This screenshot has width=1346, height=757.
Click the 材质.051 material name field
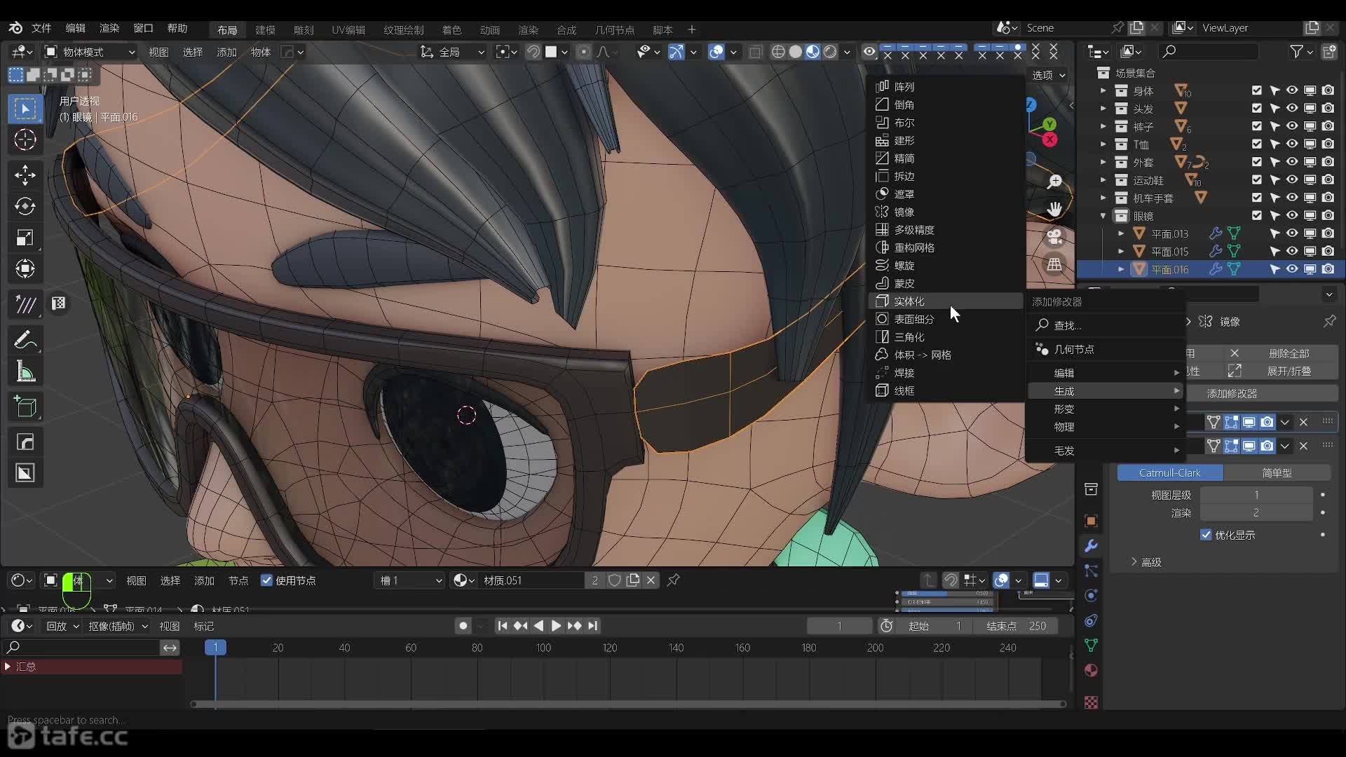(531, 580)
